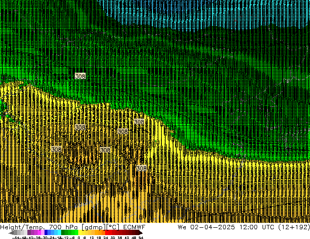This screenshot has height=239, width=310.
Task: Click the "[gdmp][°C]" units label
Action: click(100, 227)
